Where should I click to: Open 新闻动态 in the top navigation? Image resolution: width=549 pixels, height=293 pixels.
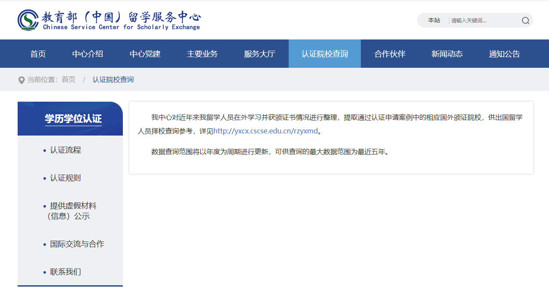447,53
